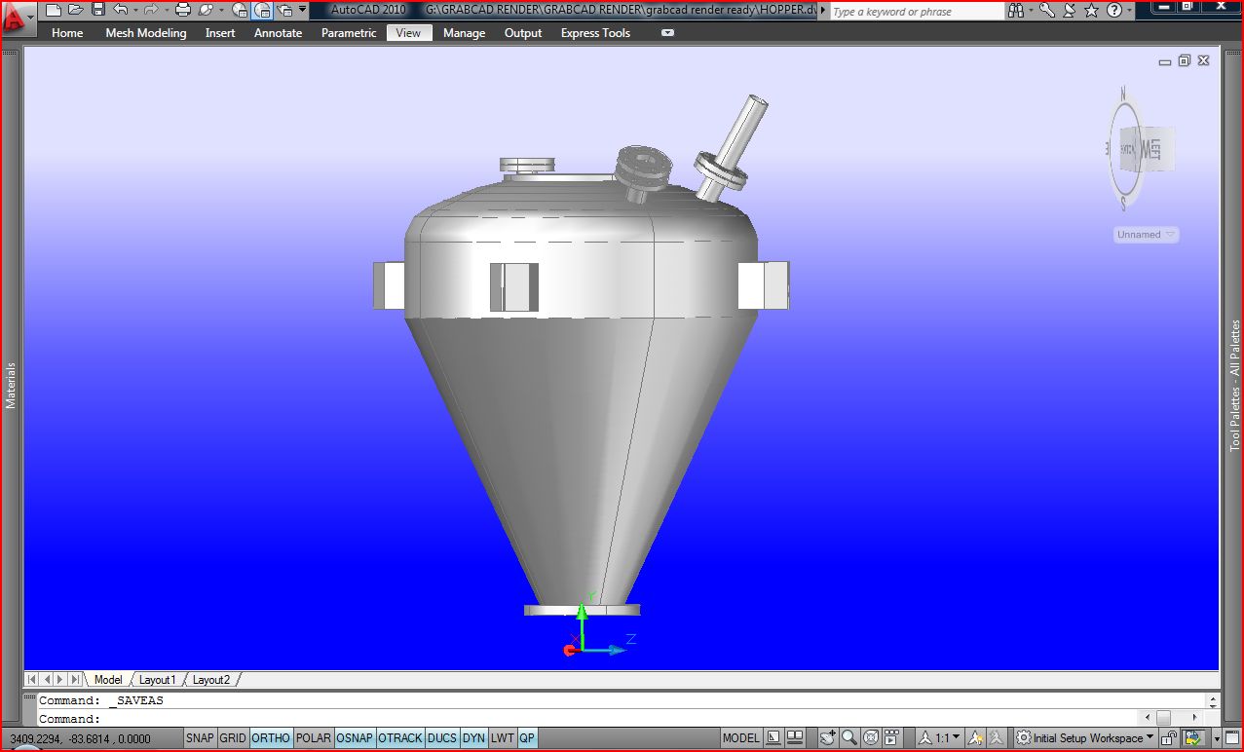Open the Parametric ribbon tab
This screenshot has height=752, width=1244.
pyautogui.click(x=349, y=33)
